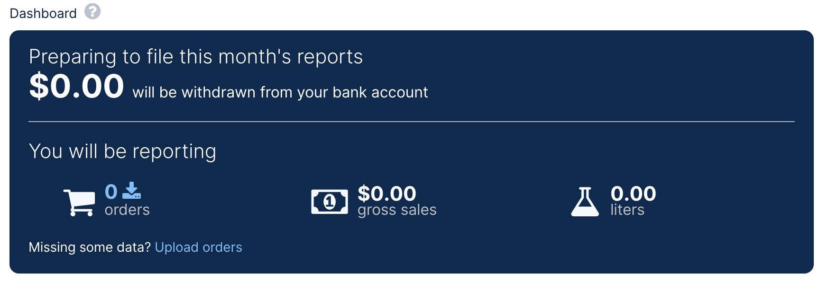Click the "liters" label

click(627, 210)
